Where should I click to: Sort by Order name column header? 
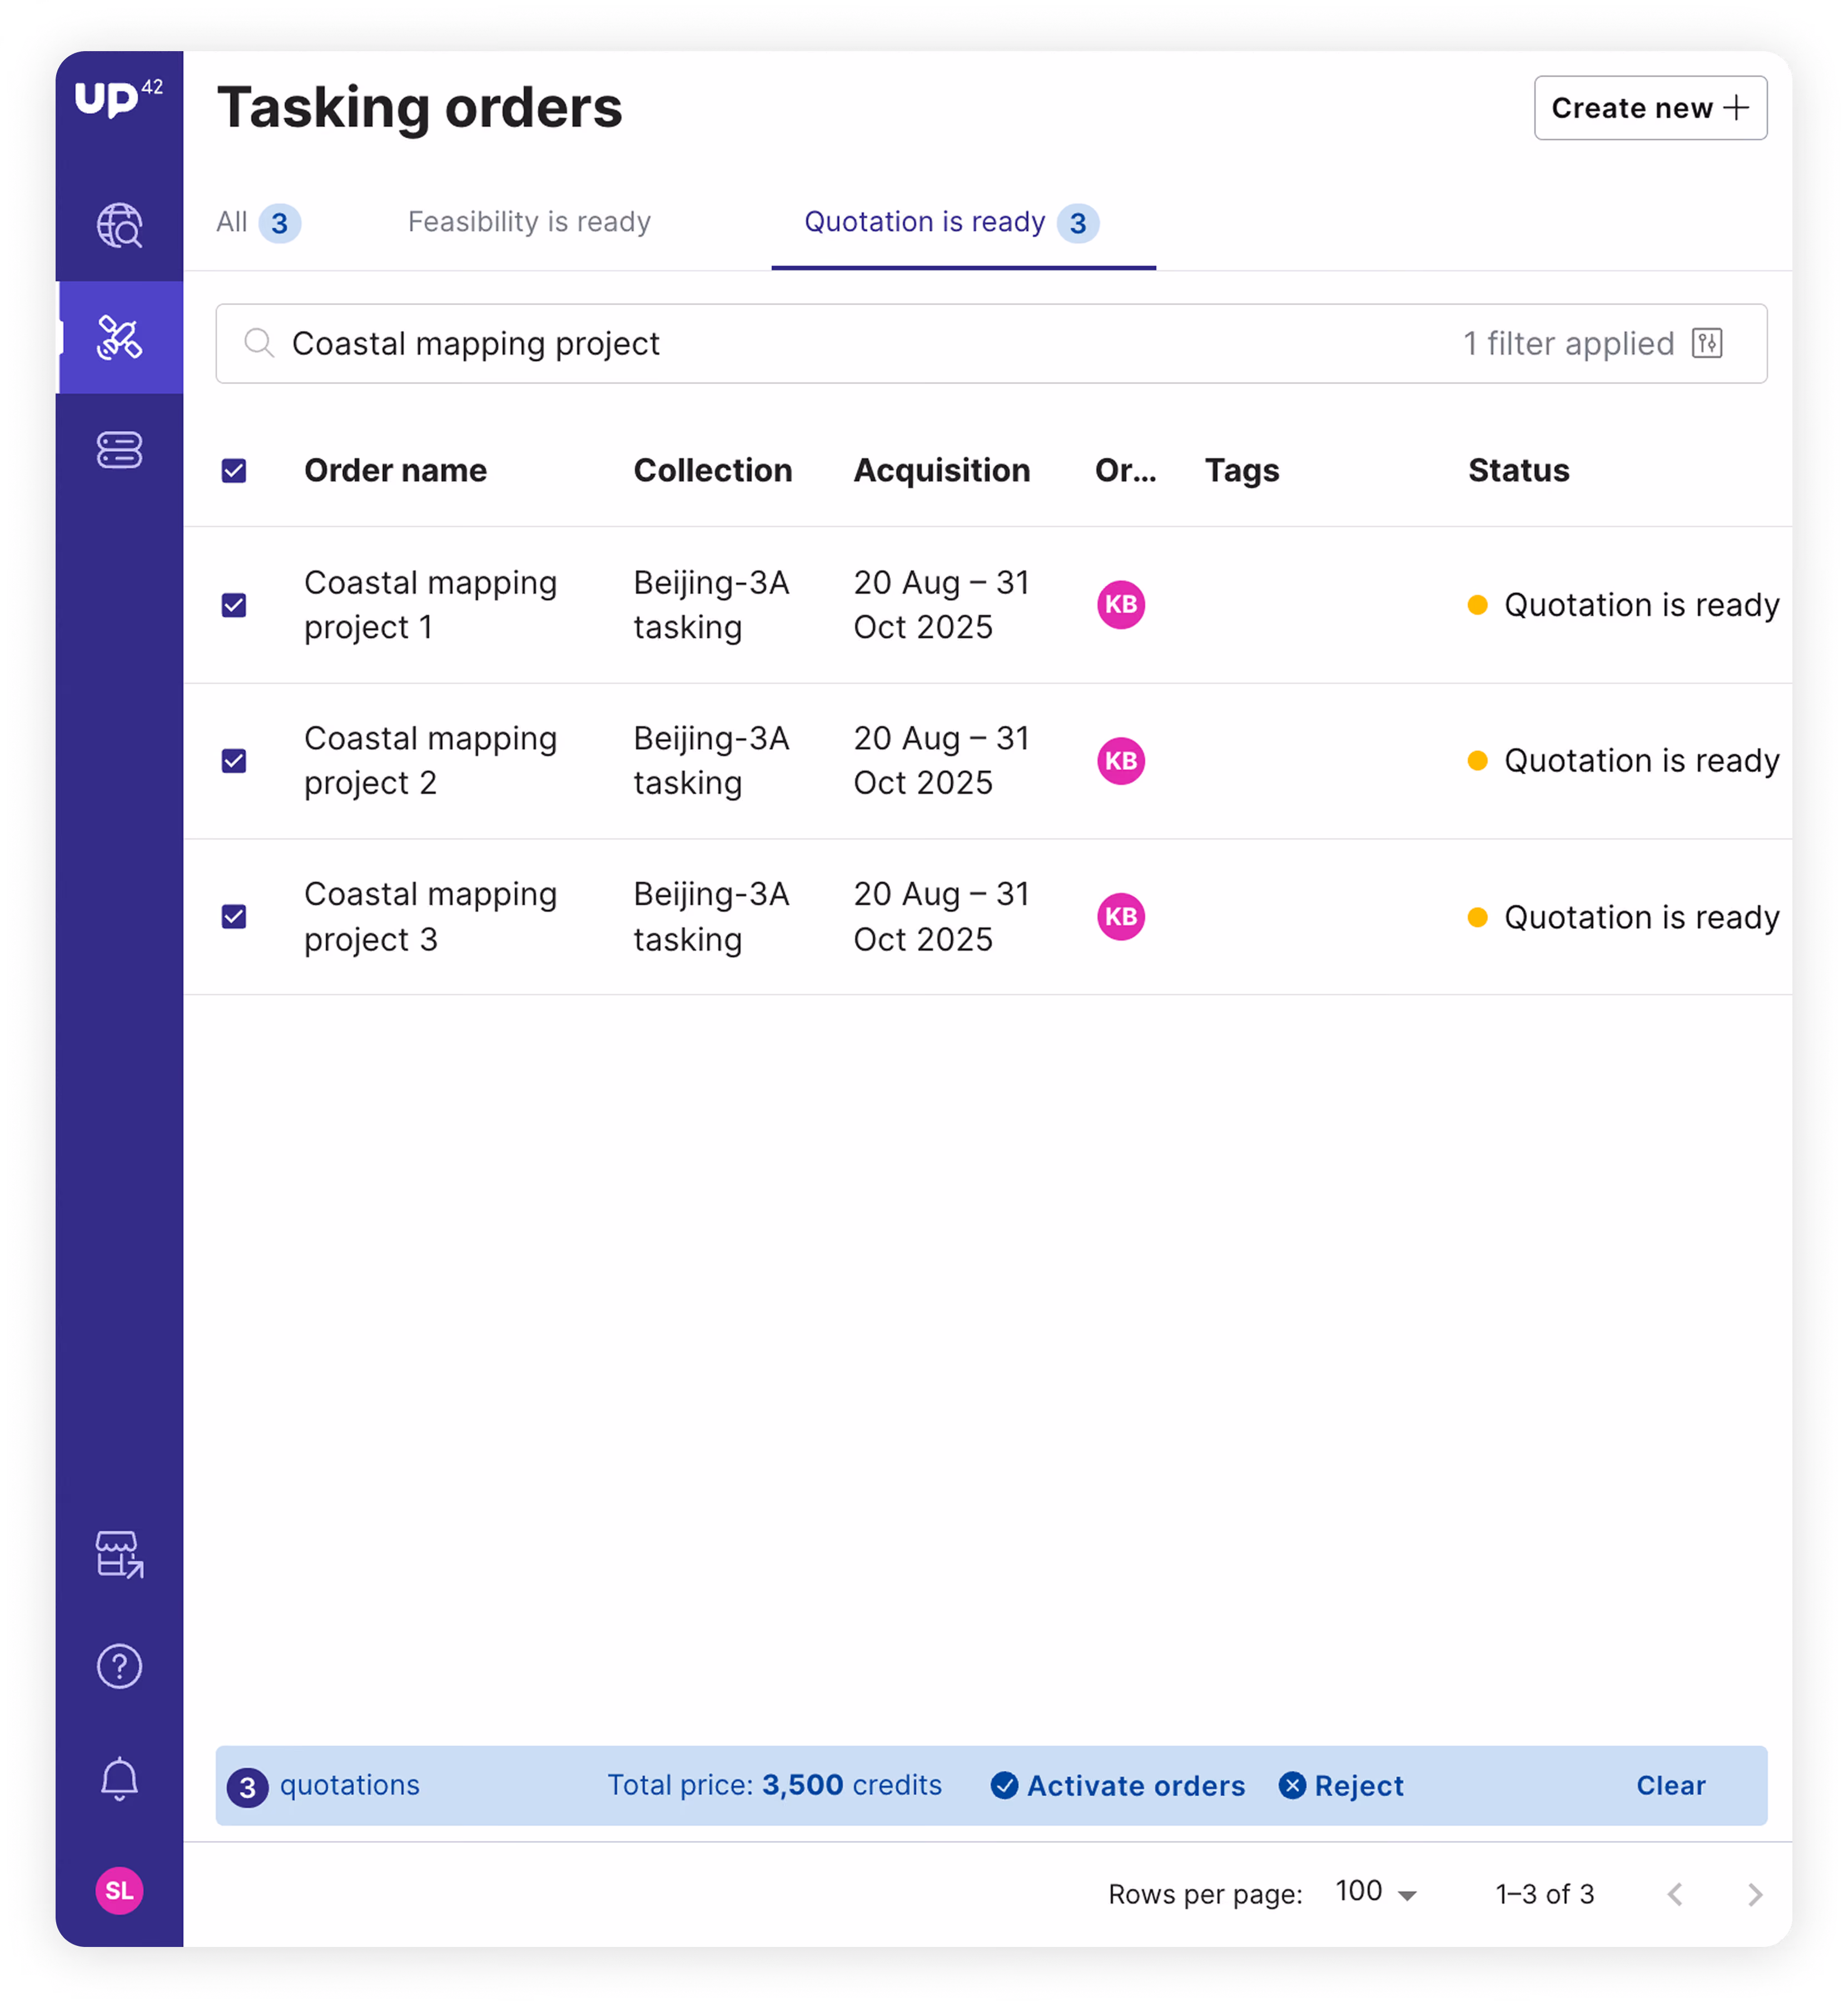pyautogui.click(x=395, y=471)
